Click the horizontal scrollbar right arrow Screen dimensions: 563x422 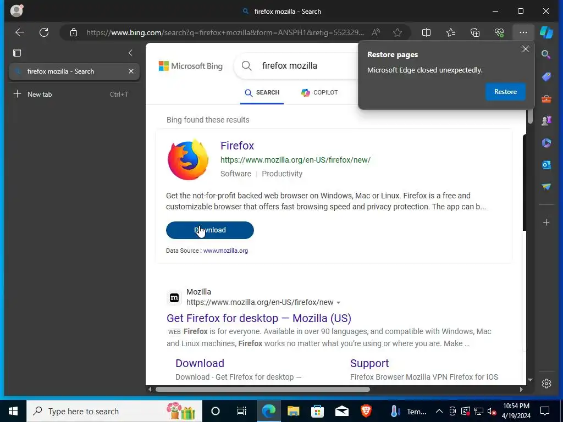tap(521, 390)
